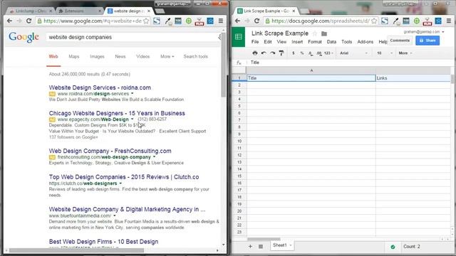The width and height of the screenshot is (456, 256).
Task: Open the Insert menu in Sheets
Action: click(297, 42)
